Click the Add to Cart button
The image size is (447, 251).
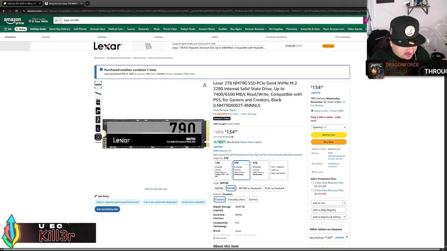click(329, 135)
